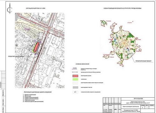
Task: Click the gray pavement swatch in the legend
Action: pos(76,87)
